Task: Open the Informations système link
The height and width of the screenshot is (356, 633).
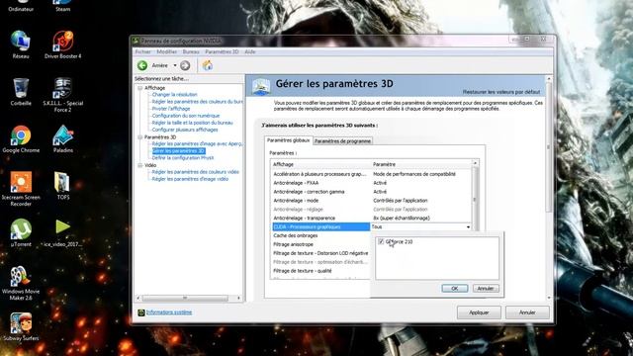Action: pyautogui.click(x=169, y=312)
